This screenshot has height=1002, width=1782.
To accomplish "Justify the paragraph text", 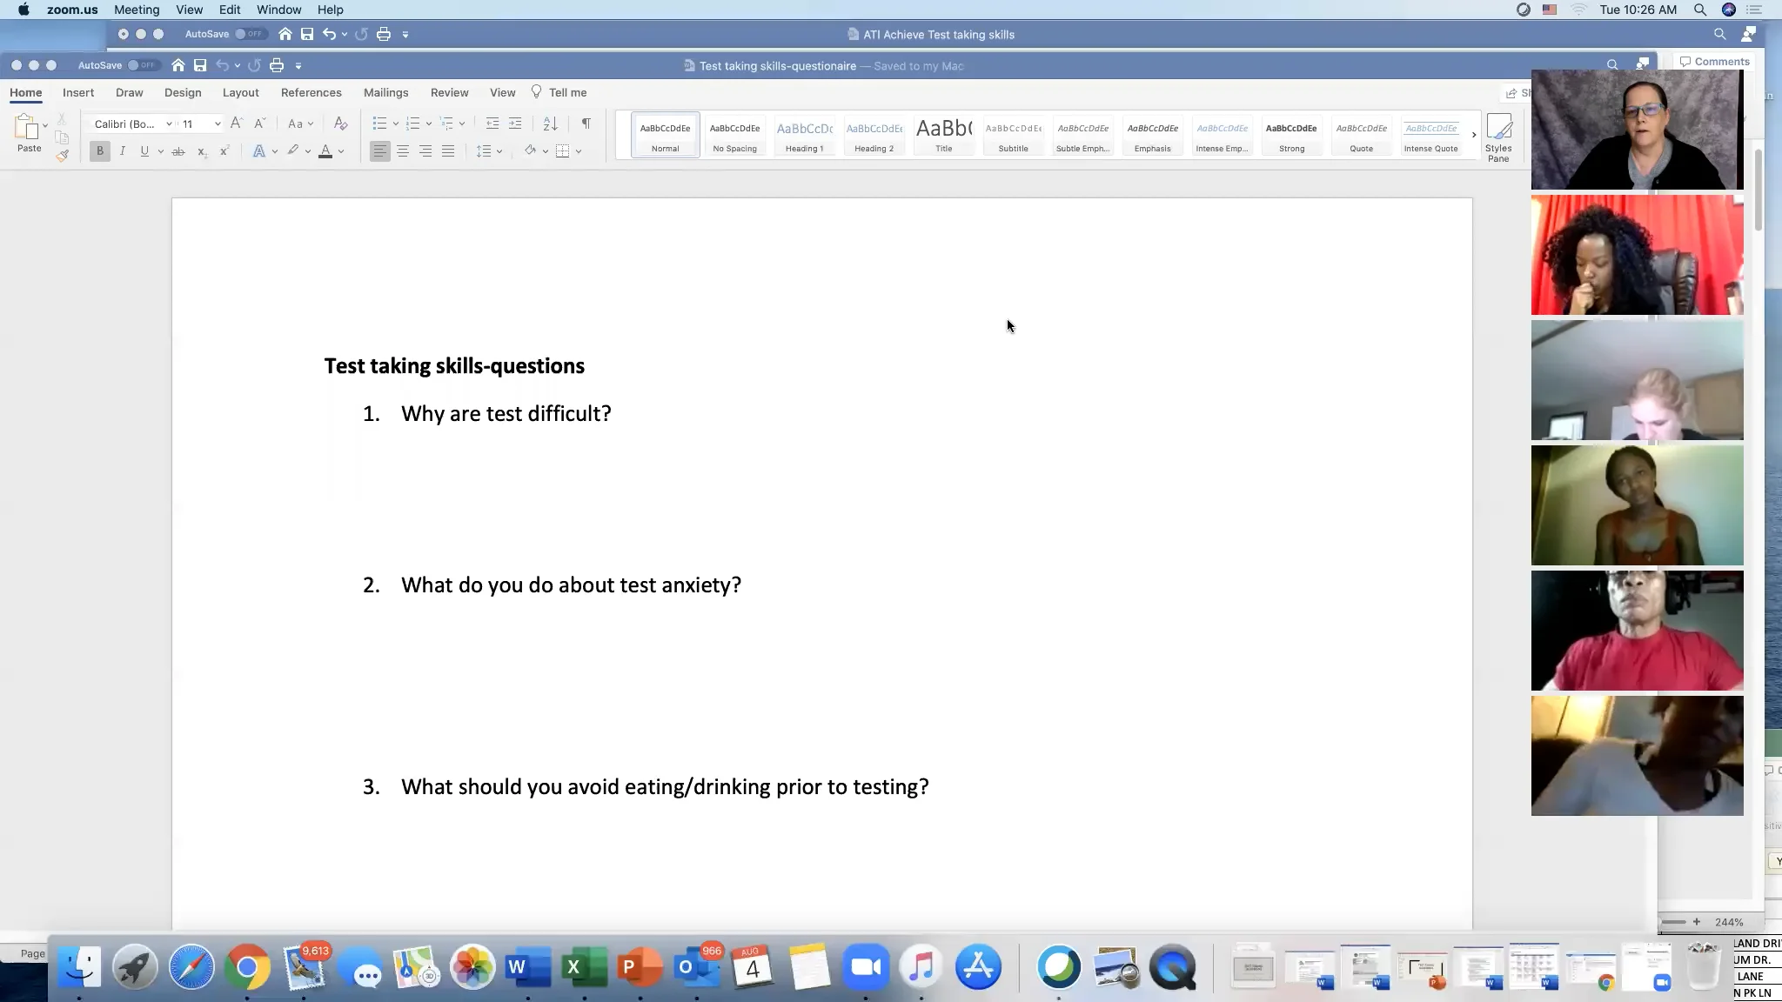I will point(448,151).
